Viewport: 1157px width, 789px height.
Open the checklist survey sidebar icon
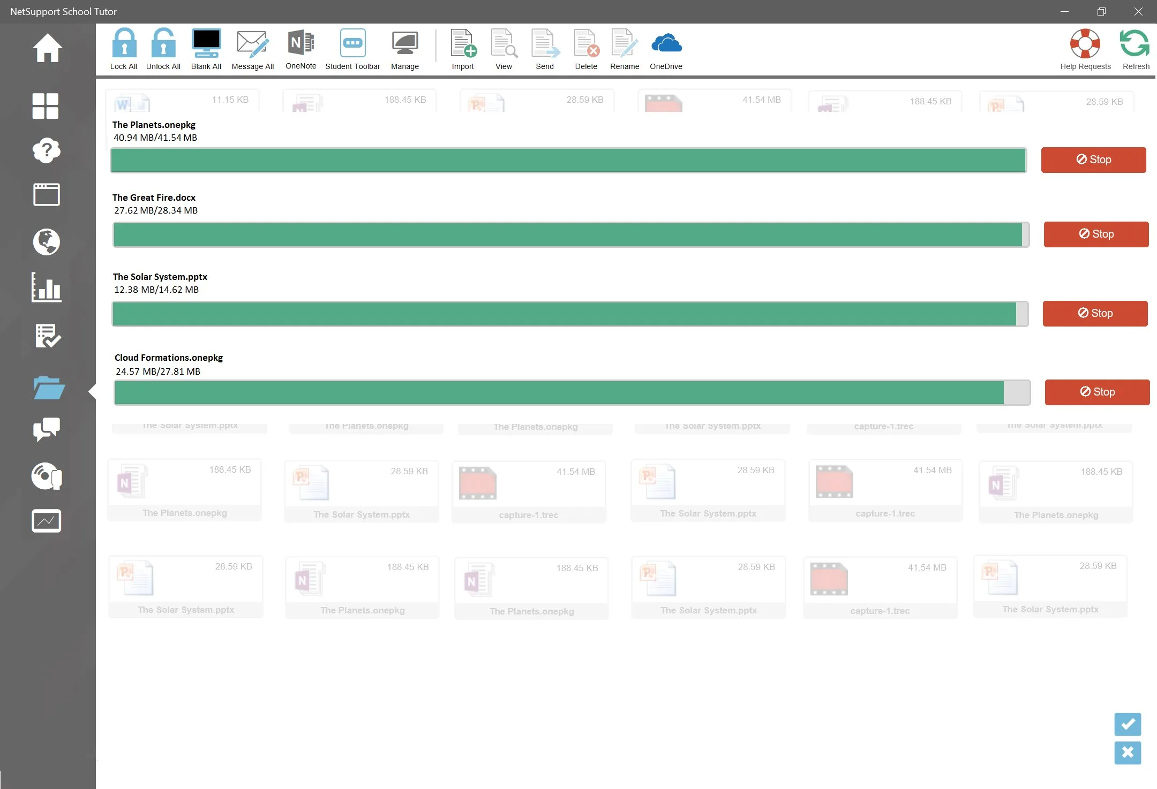coord(48,336)
